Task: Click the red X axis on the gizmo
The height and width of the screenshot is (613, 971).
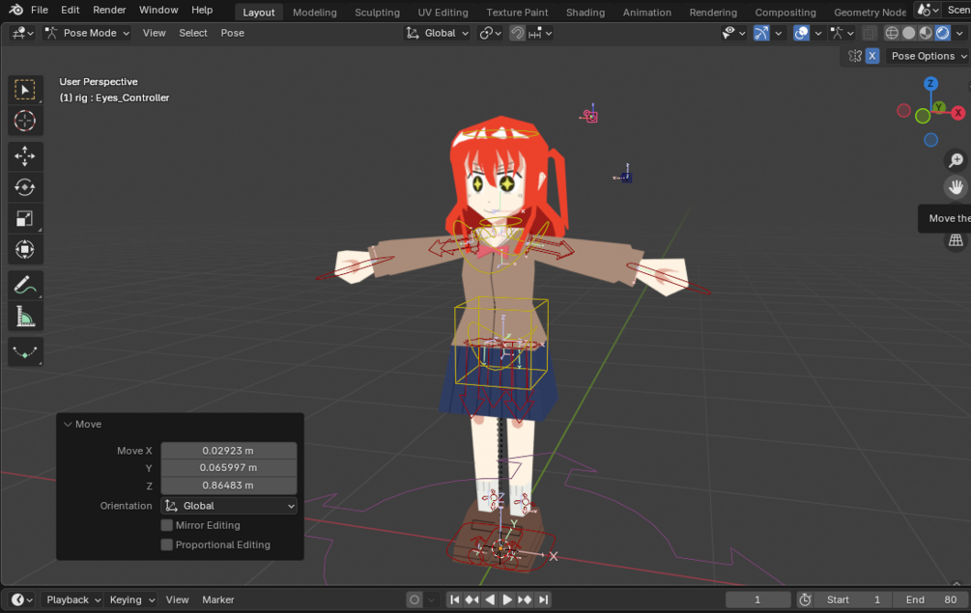Action: 958,113
